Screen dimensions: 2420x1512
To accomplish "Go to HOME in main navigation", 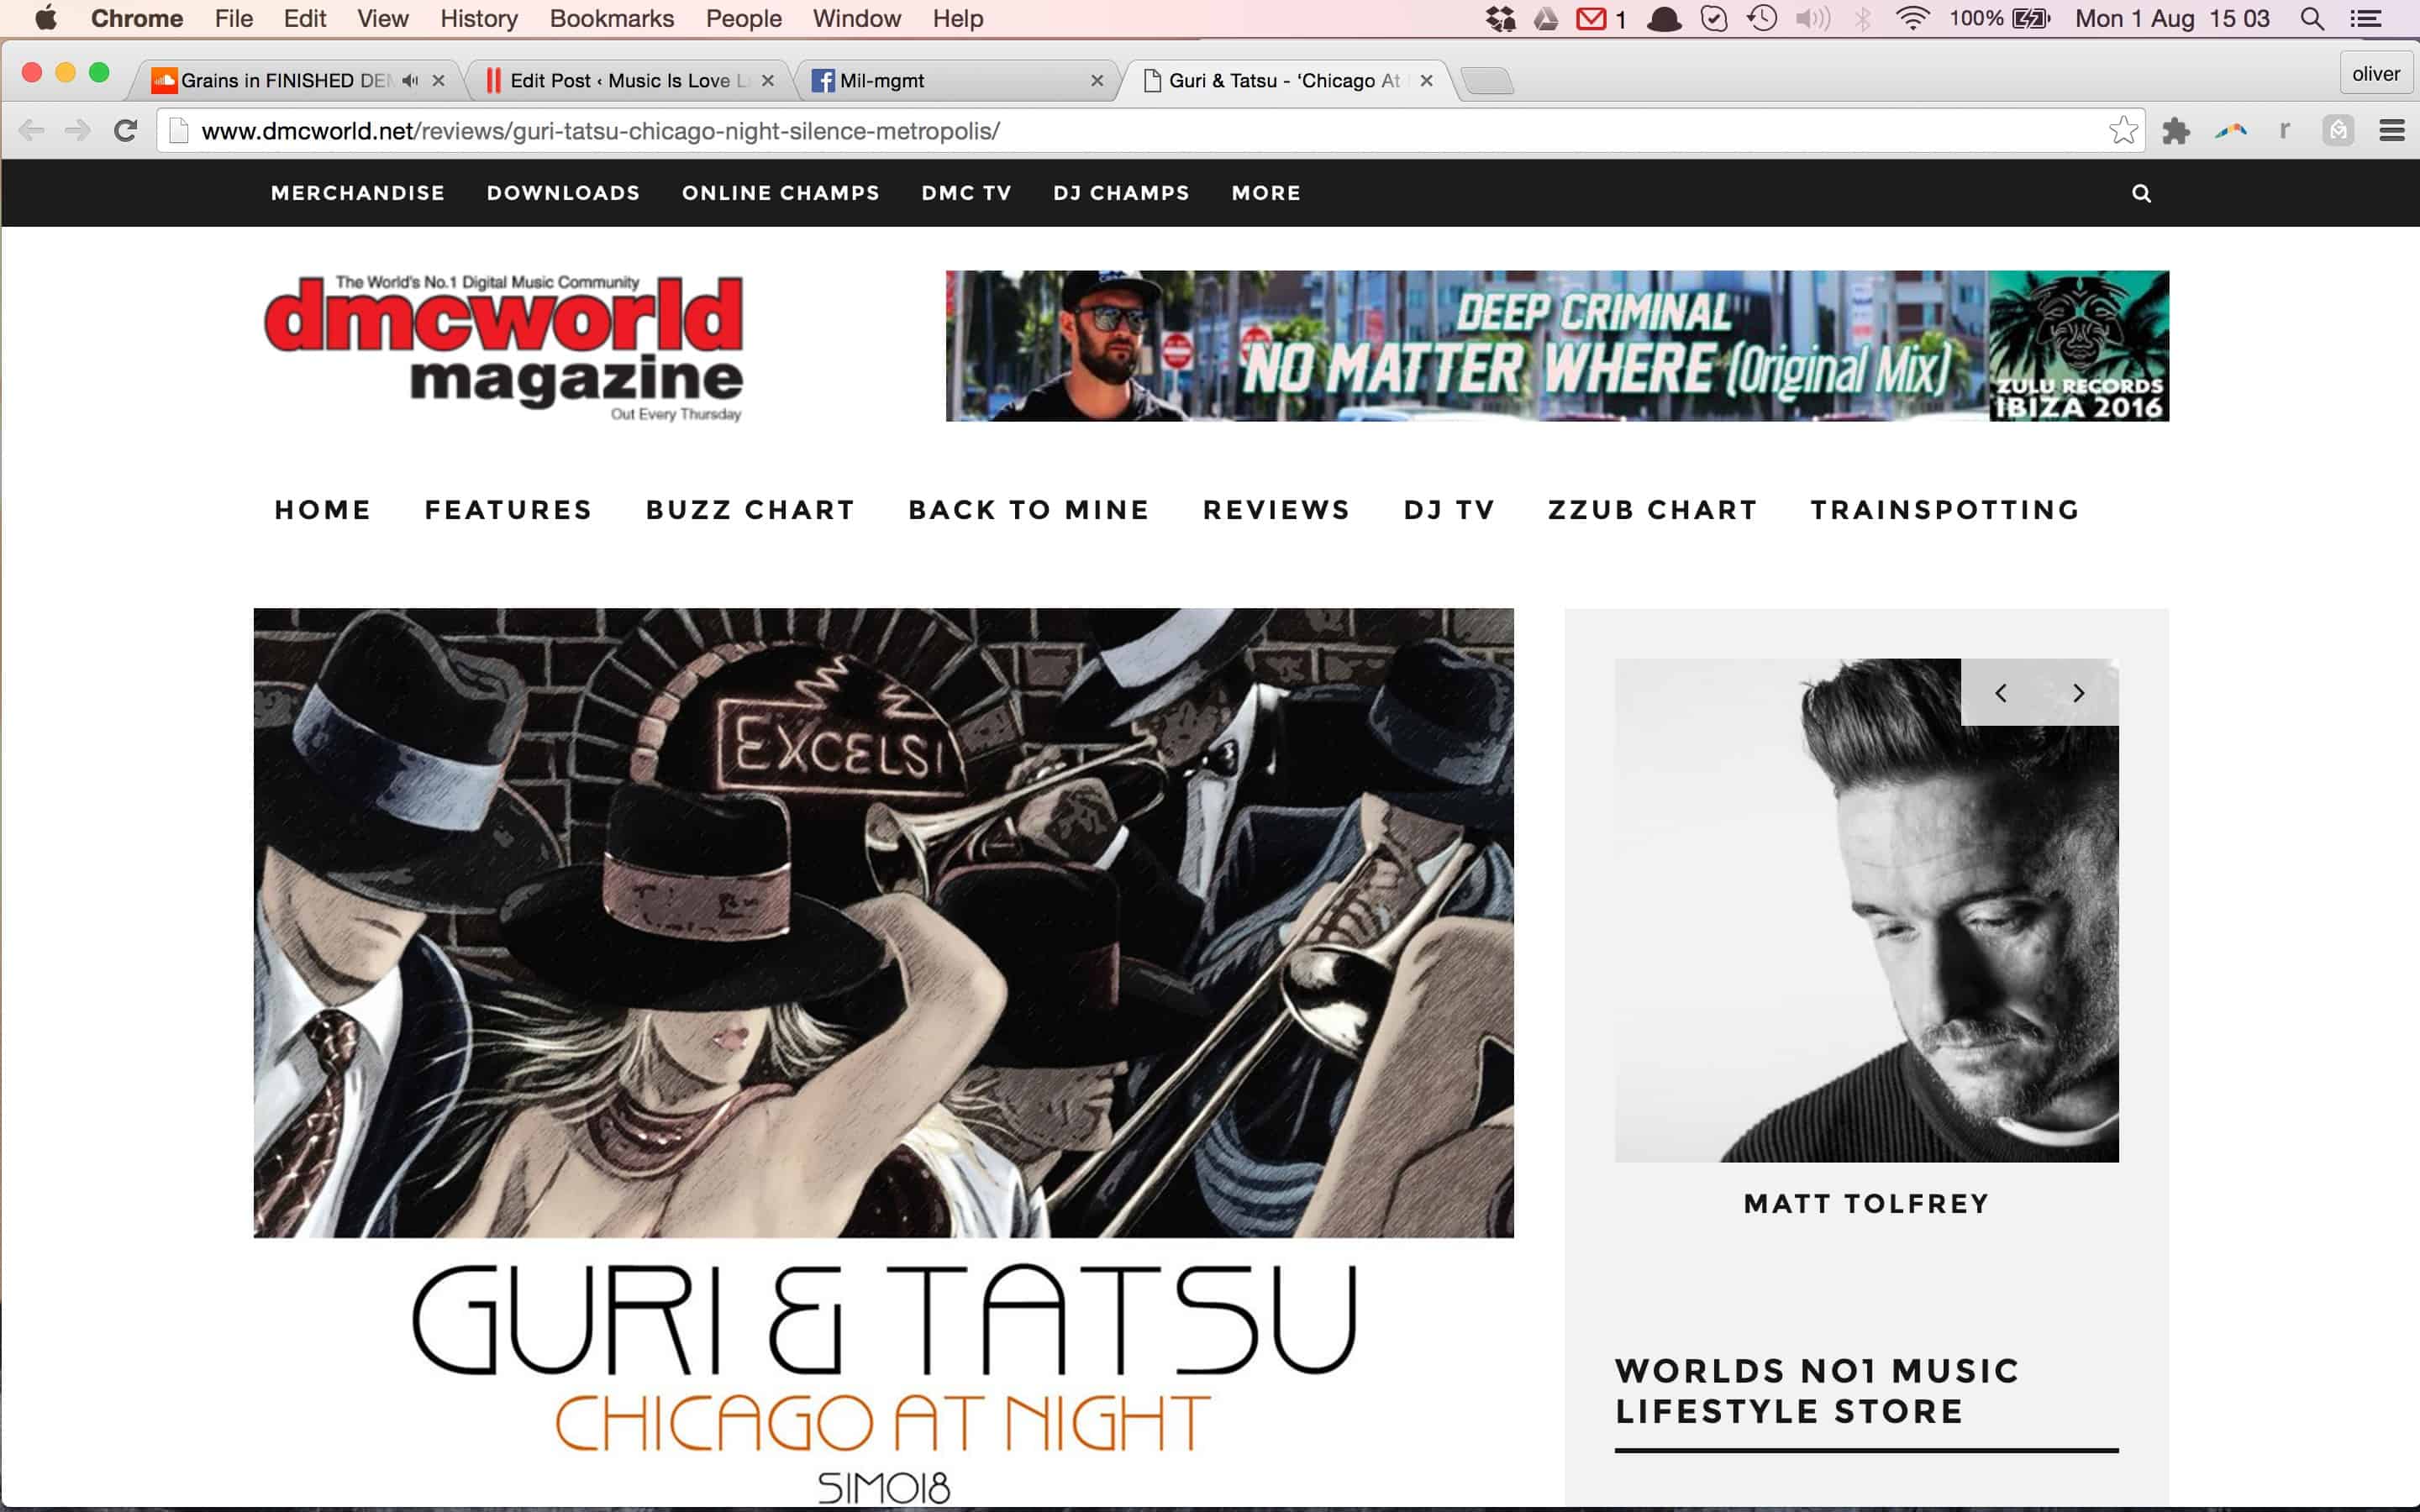I will 323,510.
